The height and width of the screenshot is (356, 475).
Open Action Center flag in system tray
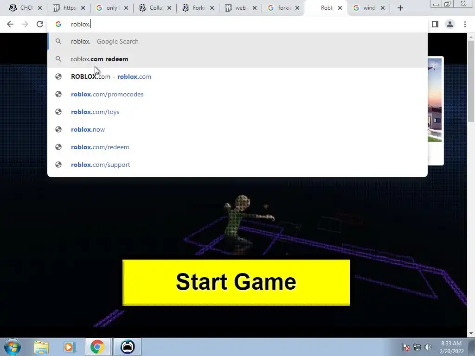406,347
